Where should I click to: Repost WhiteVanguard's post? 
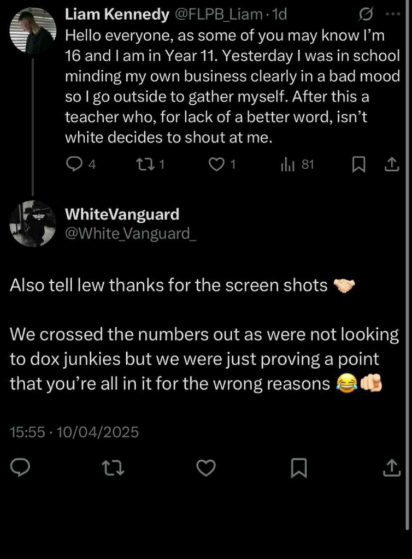point(113,468)
